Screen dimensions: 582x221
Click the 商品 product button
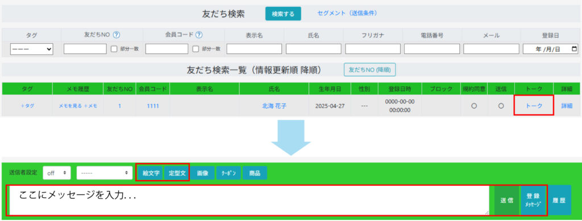click(255, 173)
